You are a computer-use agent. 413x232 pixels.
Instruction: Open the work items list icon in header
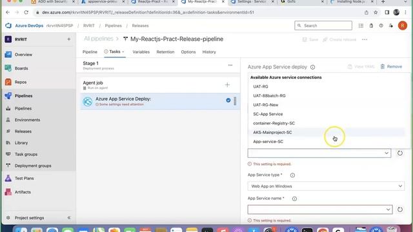[361, 26]
